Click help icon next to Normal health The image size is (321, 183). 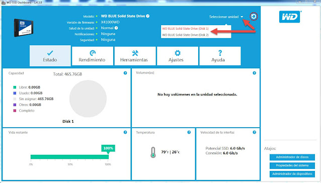click(116, 28)
